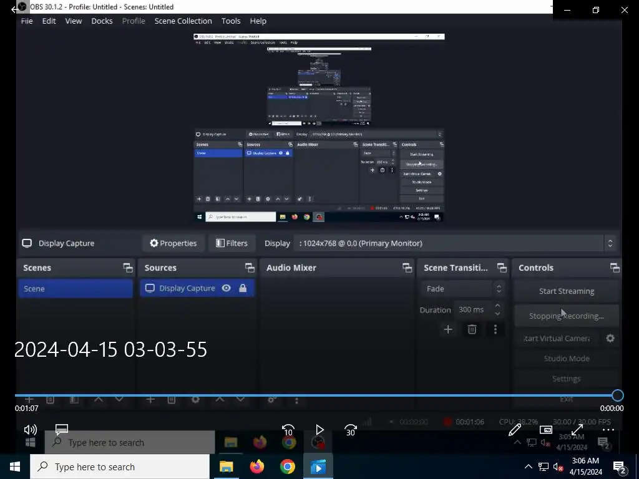Open the File menu in OBS

[27, 21]
